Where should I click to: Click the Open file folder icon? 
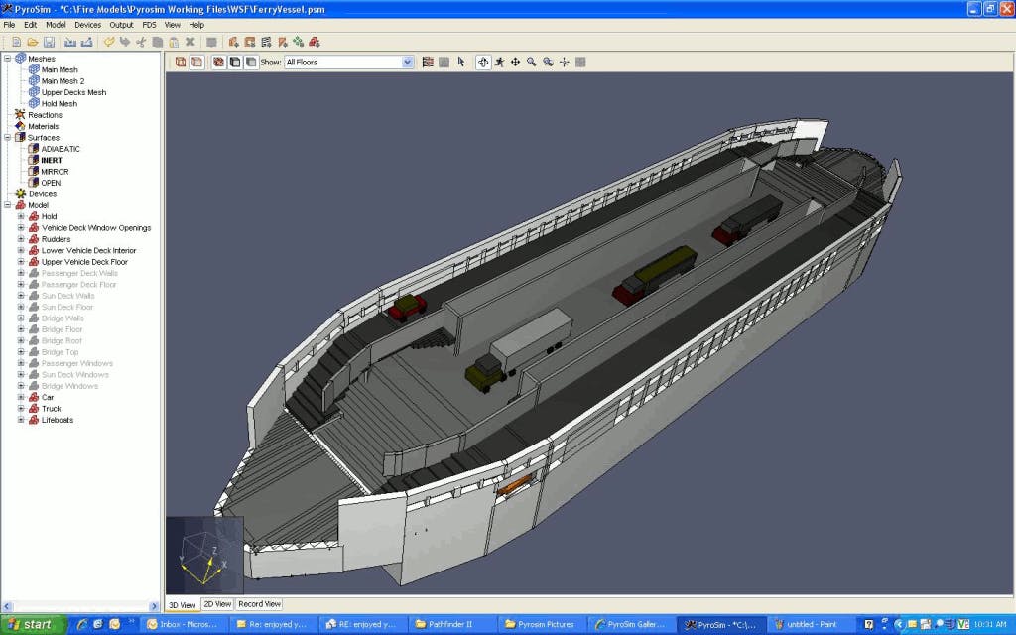(33, 42)
